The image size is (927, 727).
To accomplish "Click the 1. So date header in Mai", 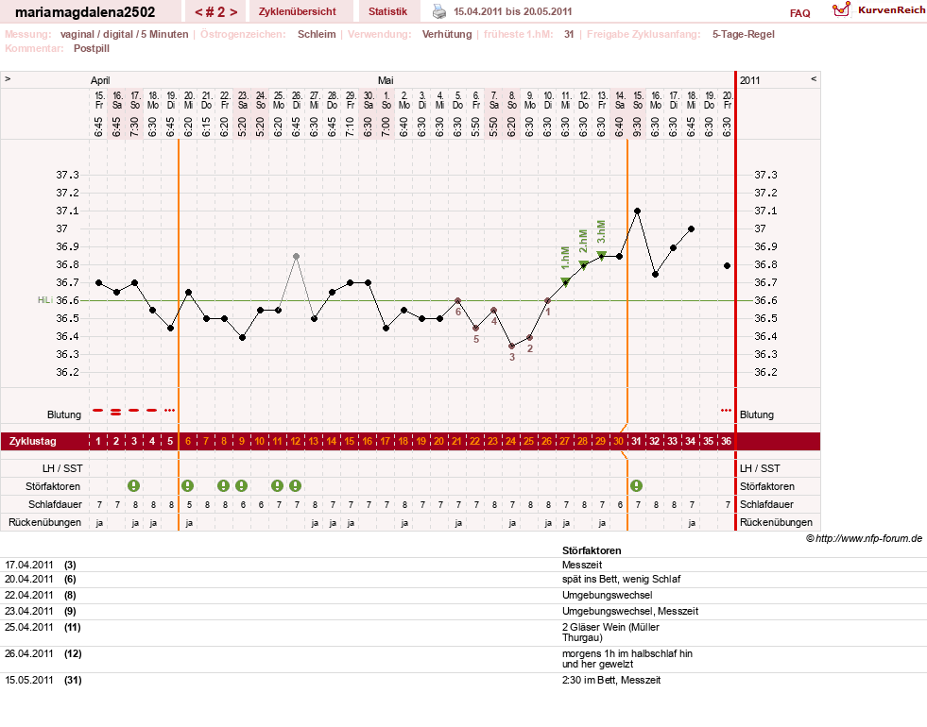I will (x=386, y=100).
